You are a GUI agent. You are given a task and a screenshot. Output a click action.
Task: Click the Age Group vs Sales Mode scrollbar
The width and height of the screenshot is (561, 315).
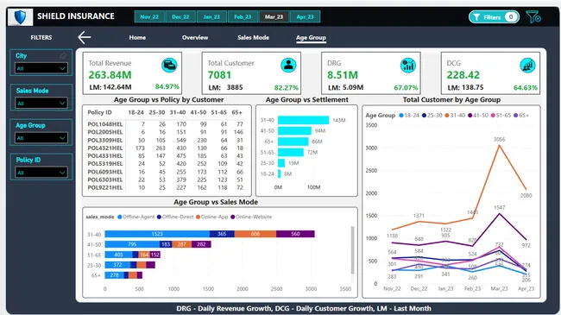coord(352,250)
